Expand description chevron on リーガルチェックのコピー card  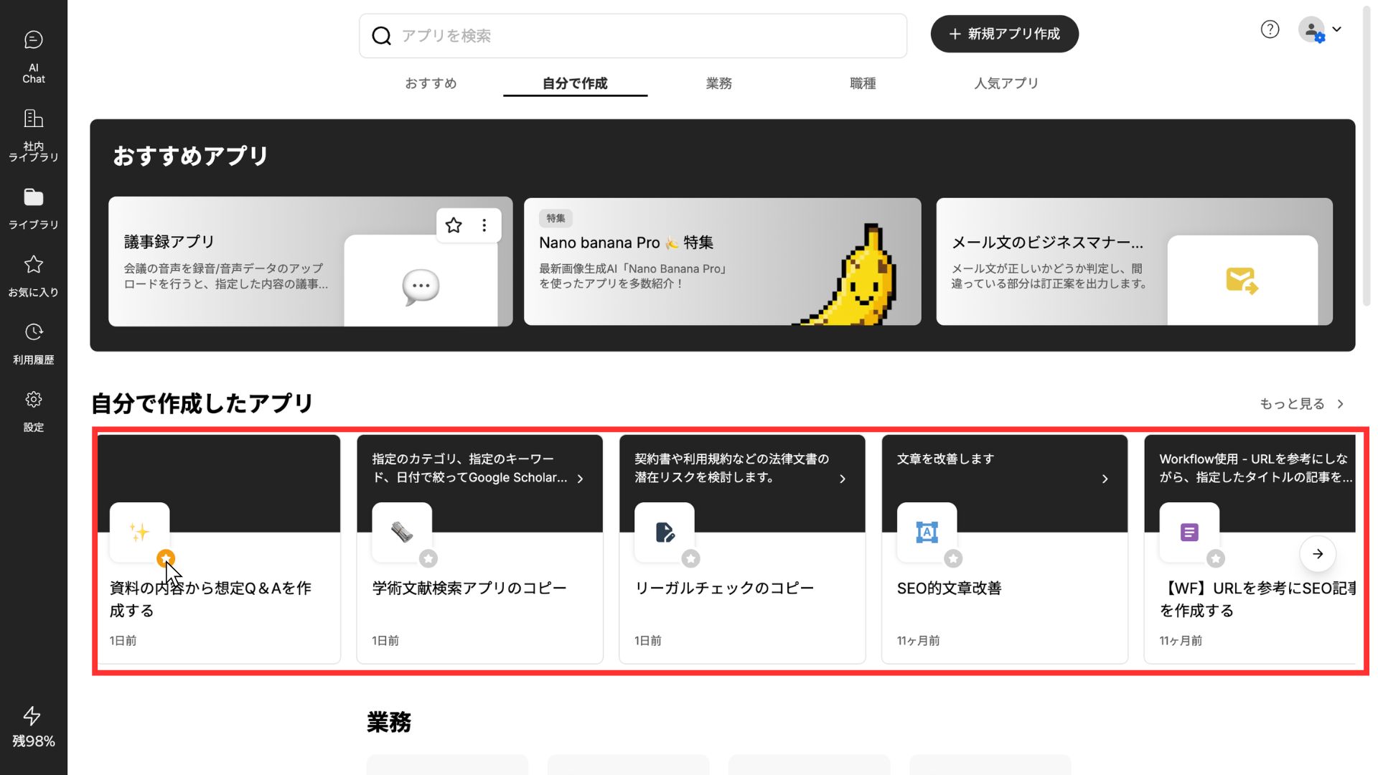(x=843, y=479)
